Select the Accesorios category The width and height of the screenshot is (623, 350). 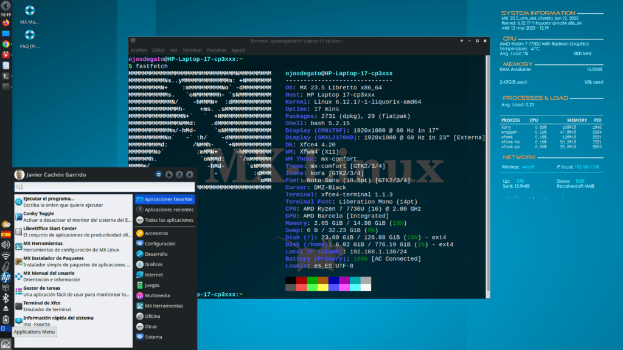[x=164, y=233]
